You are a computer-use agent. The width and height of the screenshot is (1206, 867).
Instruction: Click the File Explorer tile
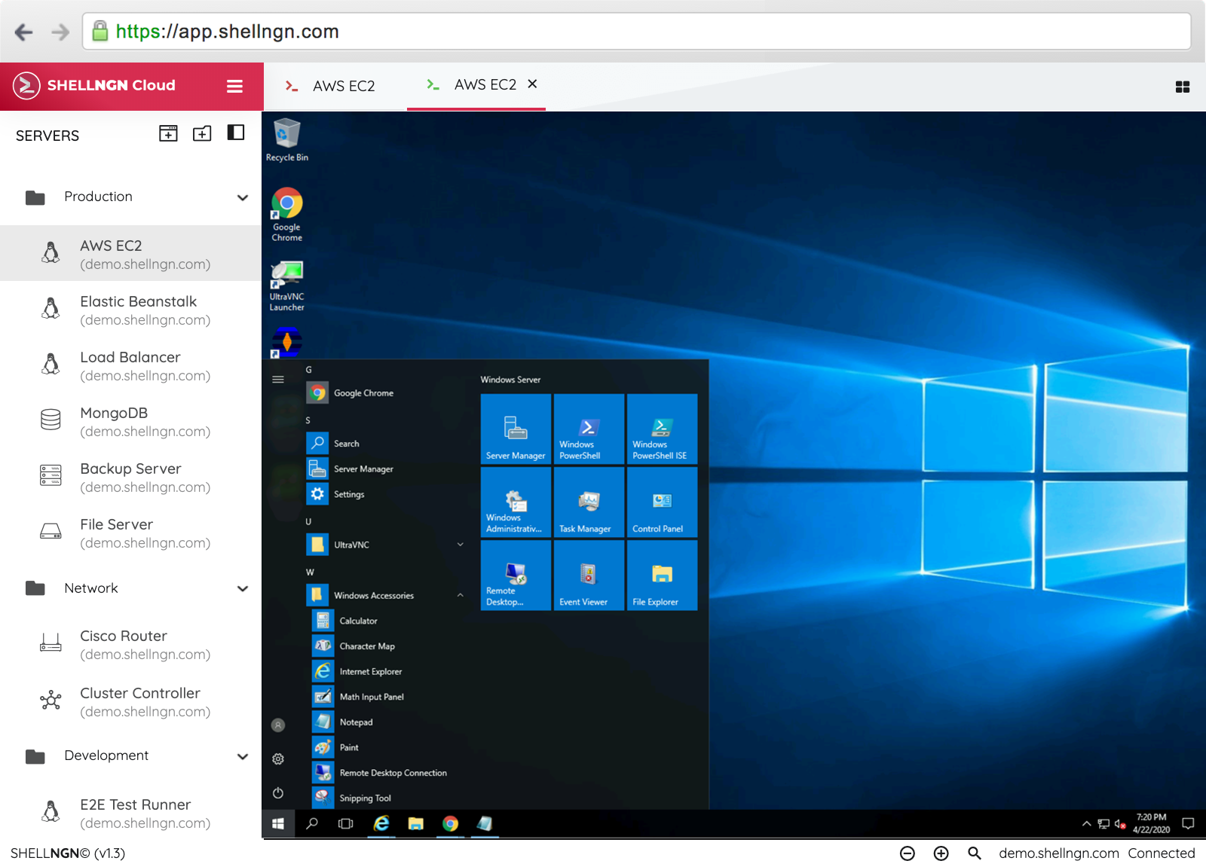tap(662, 575)
